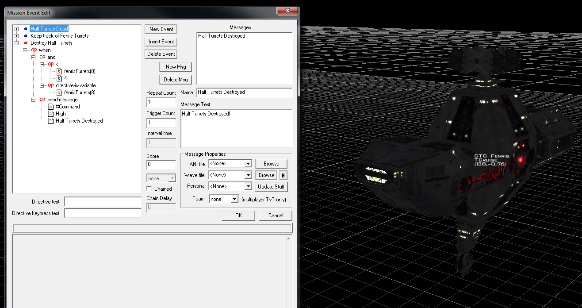
Task: Click the data icon beside High
Action: [51, 114]
